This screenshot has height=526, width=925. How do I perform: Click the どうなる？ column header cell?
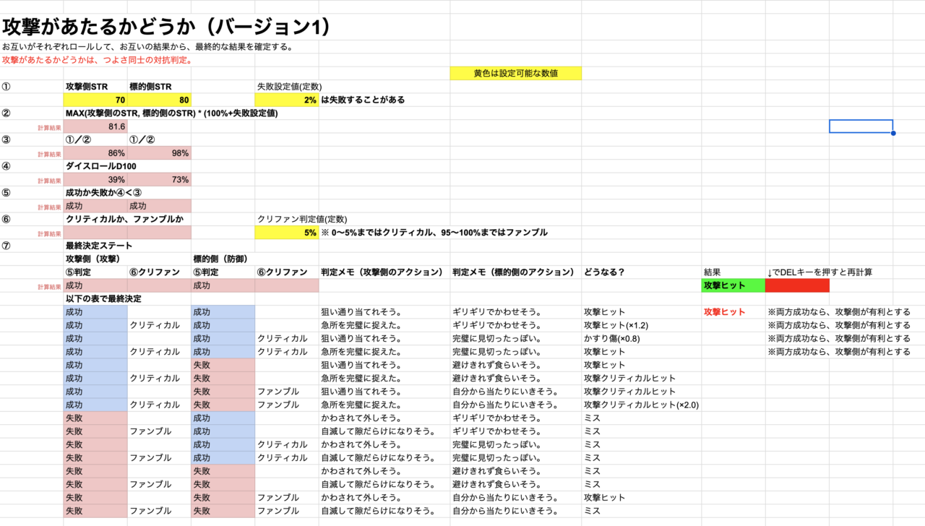click(x=604, y=272)
